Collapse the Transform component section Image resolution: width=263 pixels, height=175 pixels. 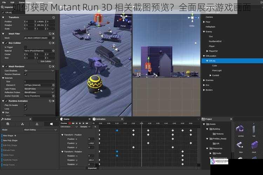3,17
